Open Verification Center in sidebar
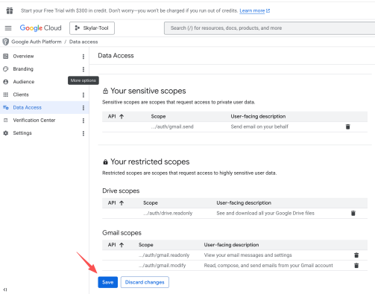The height and width of the screenshot is (294, 375). pyautogui.click(x=34, y=121)
